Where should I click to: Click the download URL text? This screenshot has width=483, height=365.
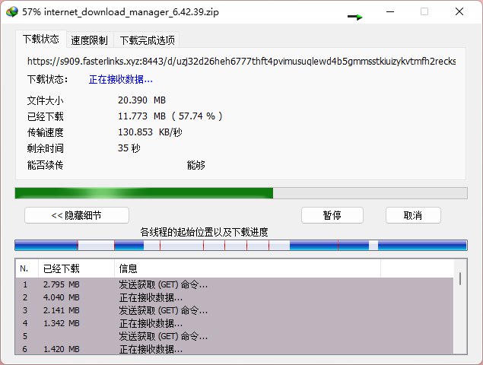(241, 62)
